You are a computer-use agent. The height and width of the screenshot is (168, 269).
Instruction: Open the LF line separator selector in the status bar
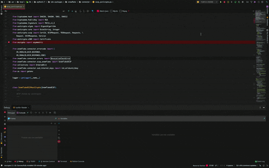[216, 165]
